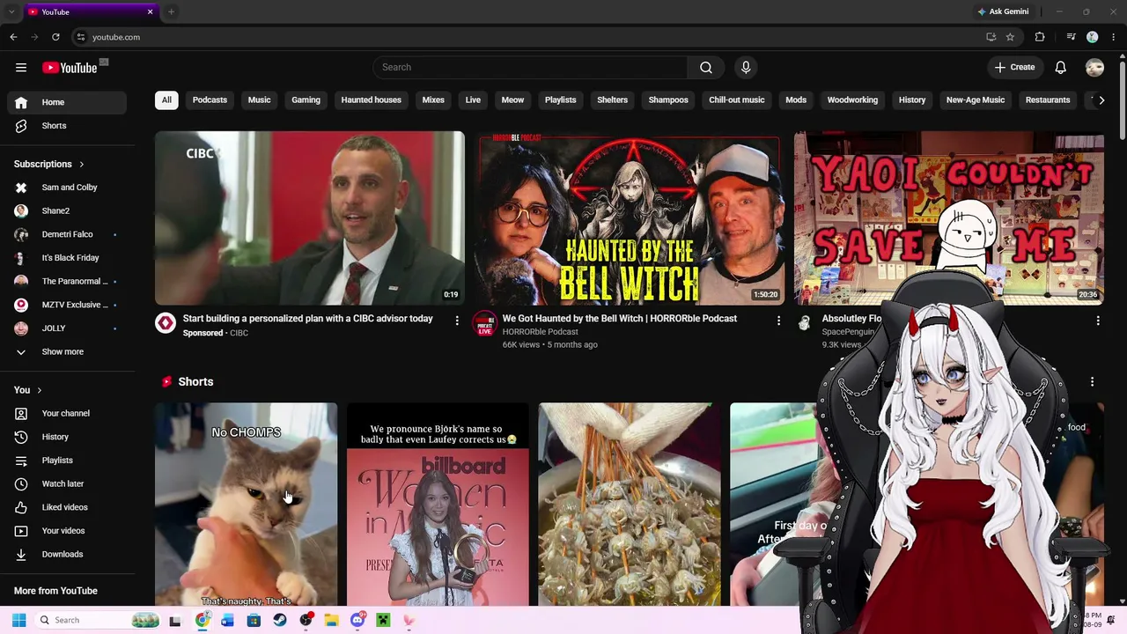Viewport: 1127px width, 634px height.
Task: Filter the feed by Gaming
Action: tap(306, 100)
